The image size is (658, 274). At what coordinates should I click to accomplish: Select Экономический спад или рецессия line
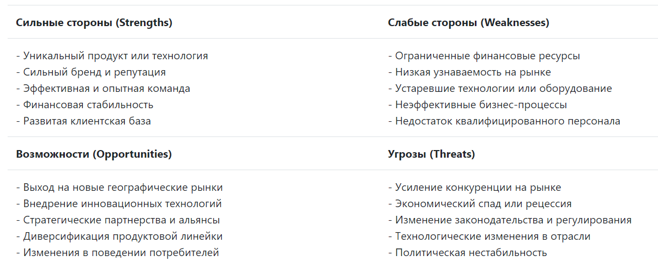tap(480, 204)
